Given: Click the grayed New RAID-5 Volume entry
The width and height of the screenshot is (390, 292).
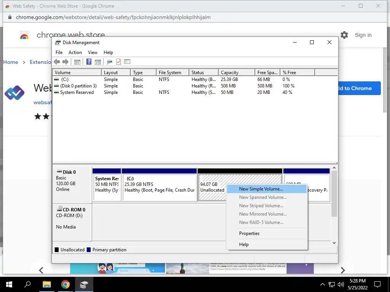Looking at the screenshot, I should pos(267,222).
